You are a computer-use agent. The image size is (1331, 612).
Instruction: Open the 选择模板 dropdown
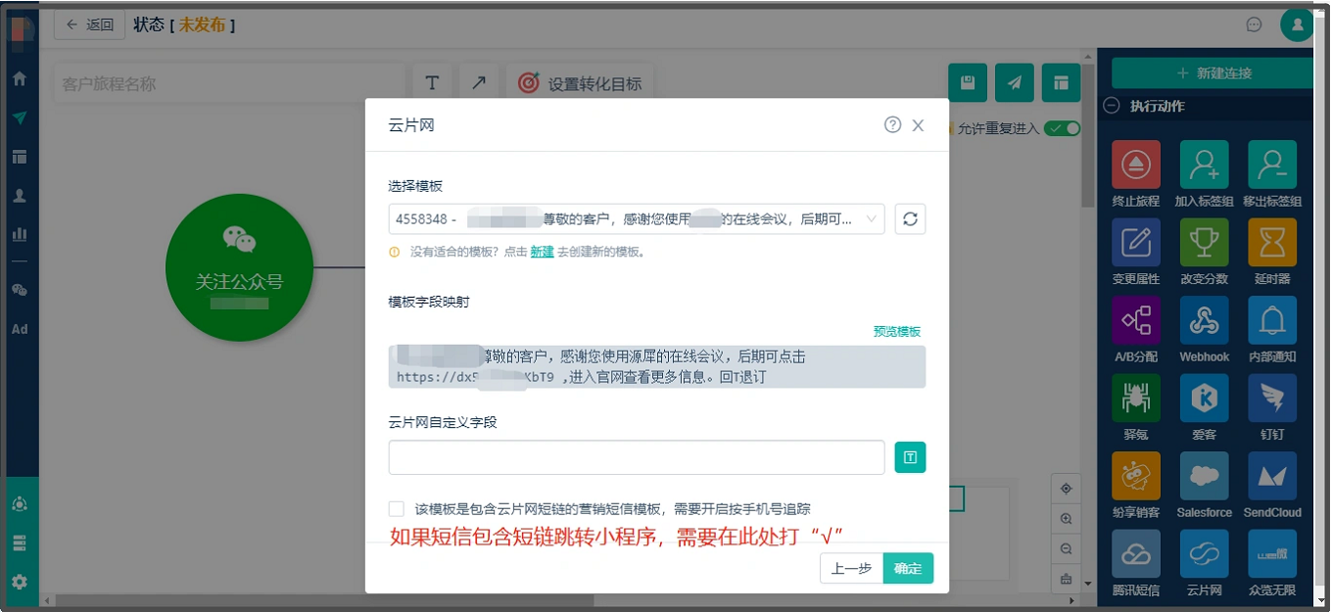tap(637, 219)
